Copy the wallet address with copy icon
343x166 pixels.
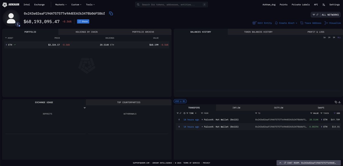click(x=111, y=13)
